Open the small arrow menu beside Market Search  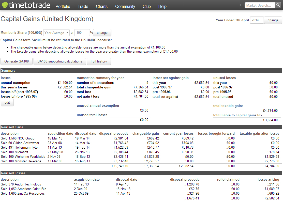pyautogui.click(x=241, y=5)
